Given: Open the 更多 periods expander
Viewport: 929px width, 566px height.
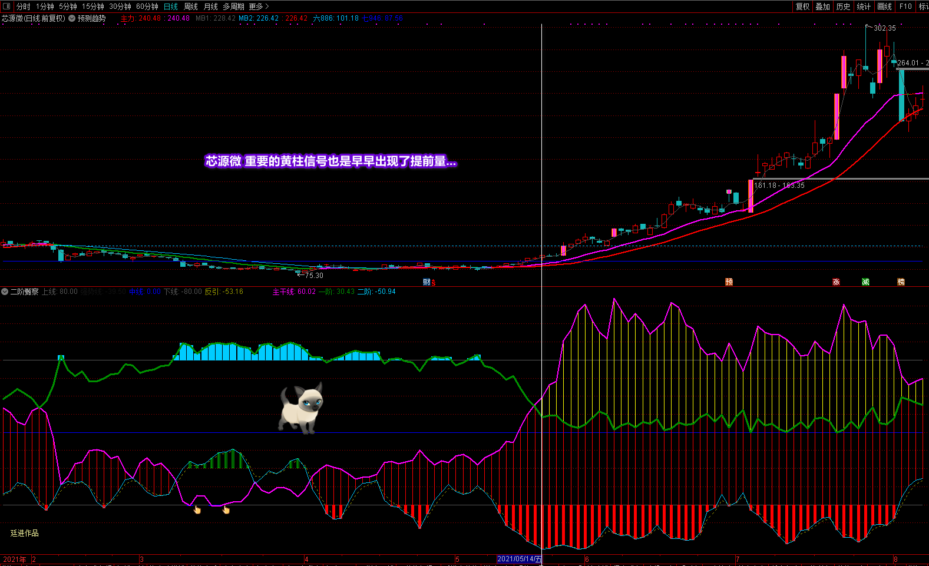Looking at the screenshot, I should [x=259, y=6].
